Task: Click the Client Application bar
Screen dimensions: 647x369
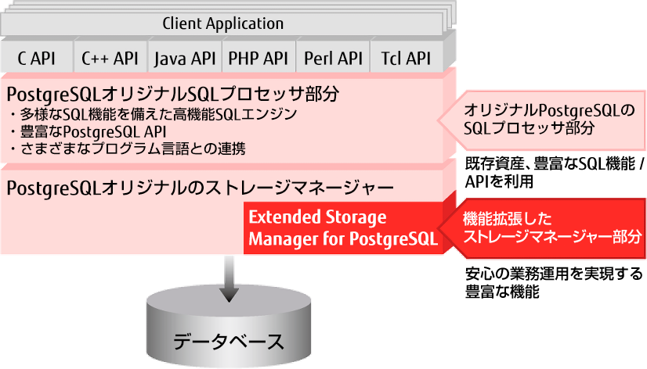Action: [x=222, y=23]
